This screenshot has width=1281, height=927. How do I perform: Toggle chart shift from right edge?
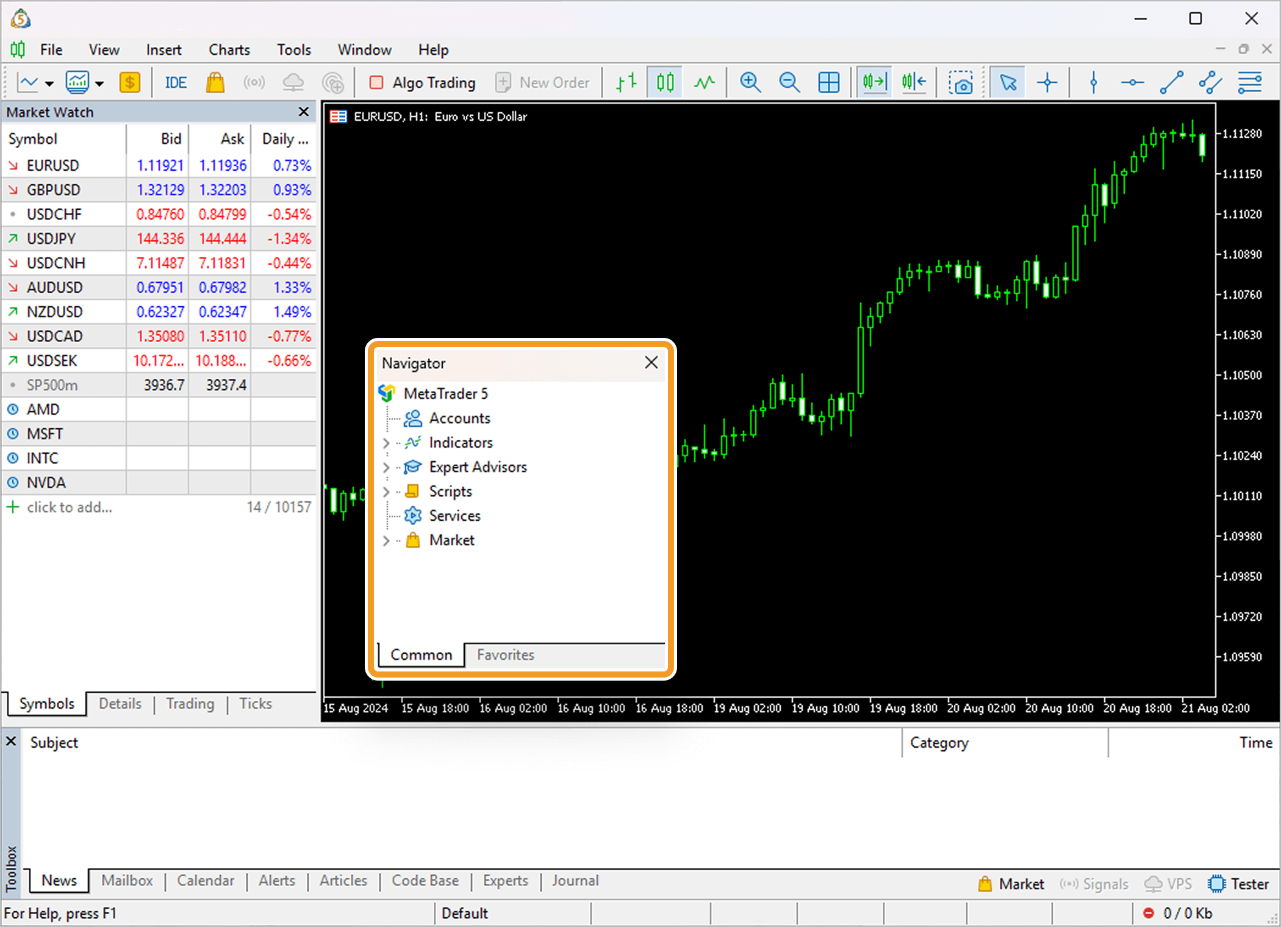tap(913, 82)
